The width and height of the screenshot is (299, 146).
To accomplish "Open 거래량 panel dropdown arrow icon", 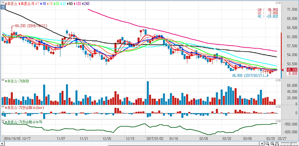I will click(276, 81).
